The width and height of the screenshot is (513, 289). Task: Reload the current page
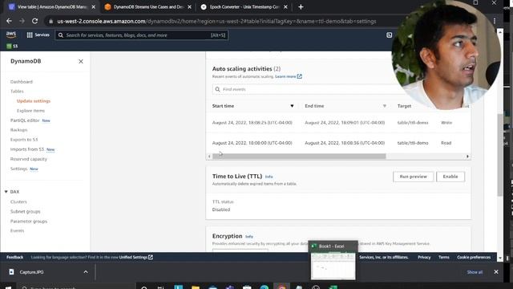tap(34, 21)
